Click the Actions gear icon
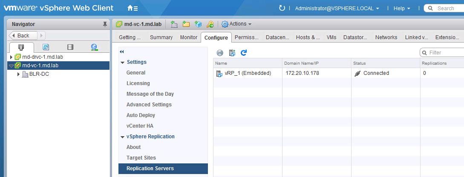464x177 pixels. coord(225,24)
